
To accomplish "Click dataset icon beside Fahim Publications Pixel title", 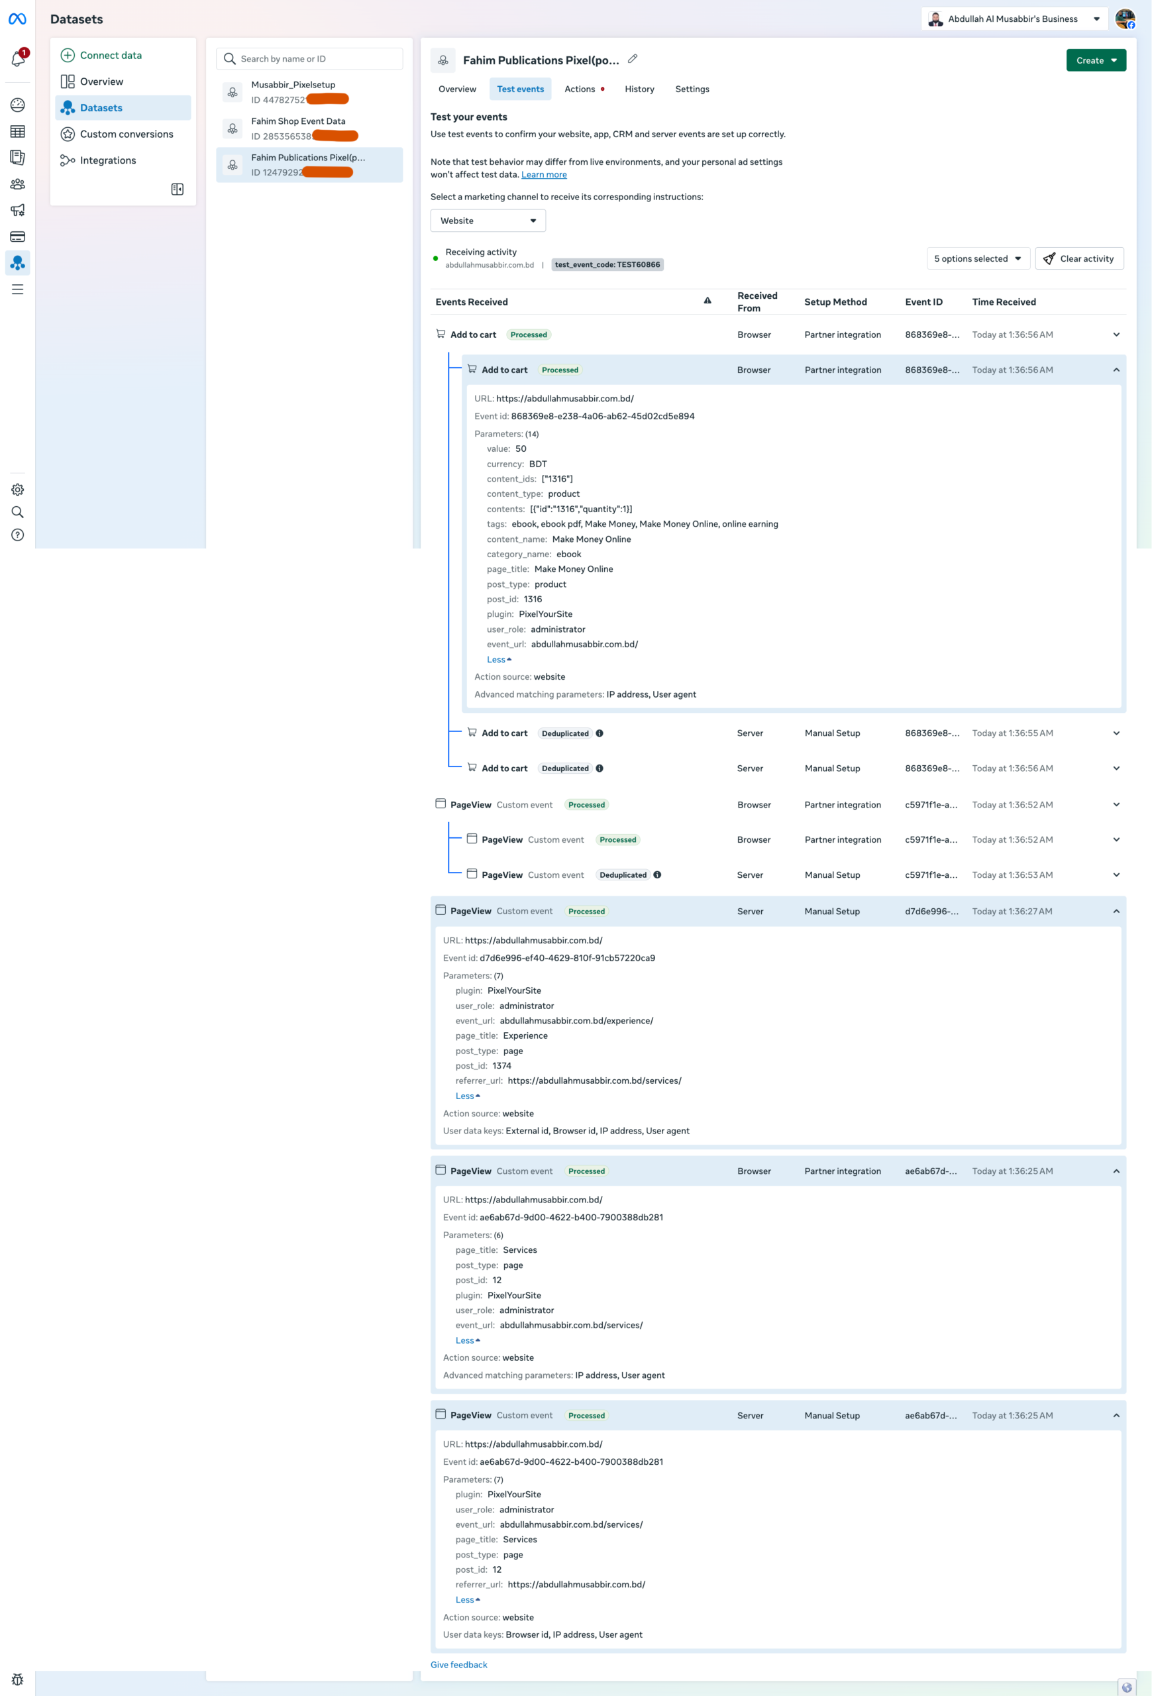I will point(443,60).
